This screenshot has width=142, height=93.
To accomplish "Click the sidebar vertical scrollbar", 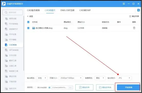I will pos(24,43).
